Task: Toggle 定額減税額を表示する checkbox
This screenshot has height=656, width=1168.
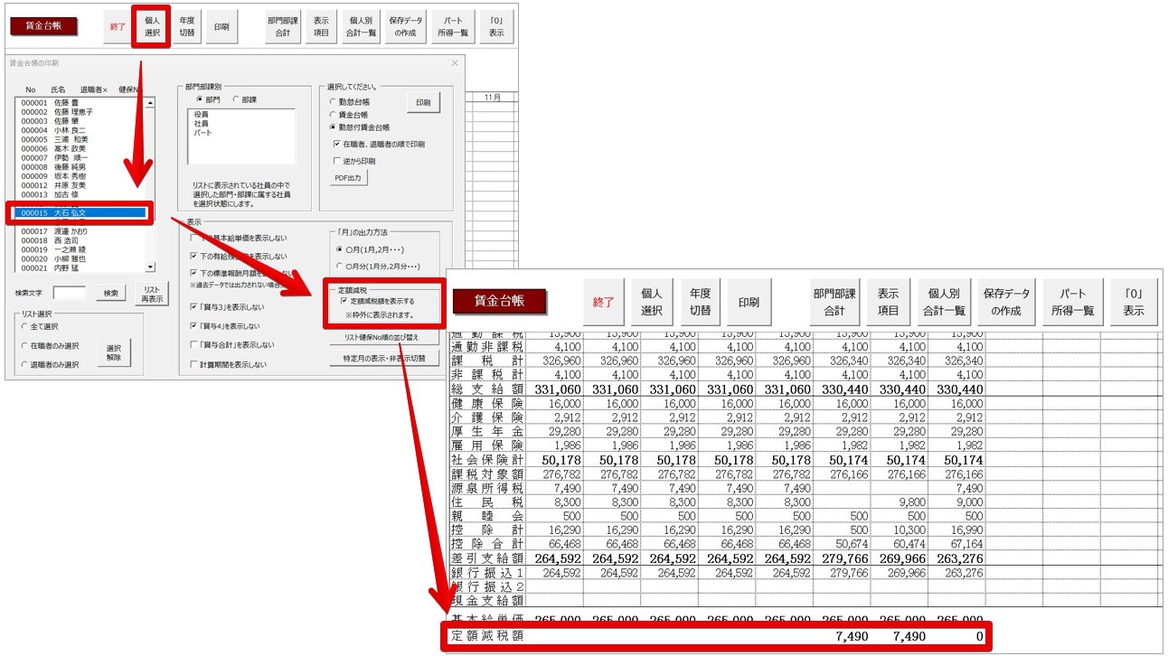Action: pos(344,301)
